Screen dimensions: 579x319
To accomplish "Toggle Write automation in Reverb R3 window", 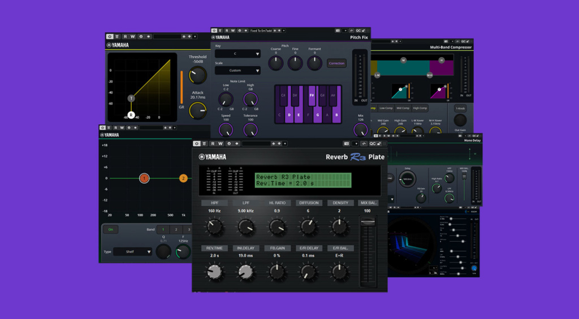I will coord(221,143).
